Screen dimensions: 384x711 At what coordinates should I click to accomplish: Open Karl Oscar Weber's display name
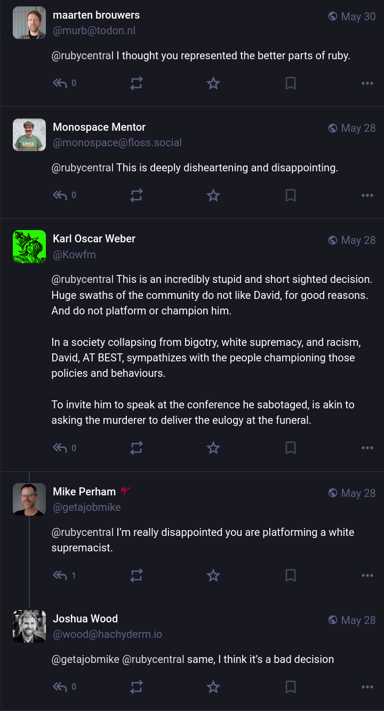click(x=94, y=239)
